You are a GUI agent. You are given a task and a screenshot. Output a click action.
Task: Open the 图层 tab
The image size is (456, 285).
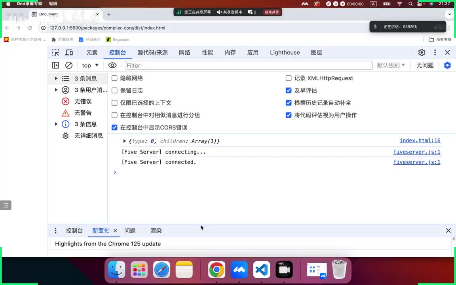coord(316,53)
